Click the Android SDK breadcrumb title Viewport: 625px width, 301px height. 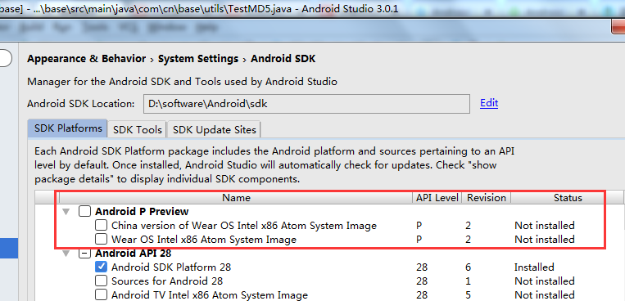283,59
